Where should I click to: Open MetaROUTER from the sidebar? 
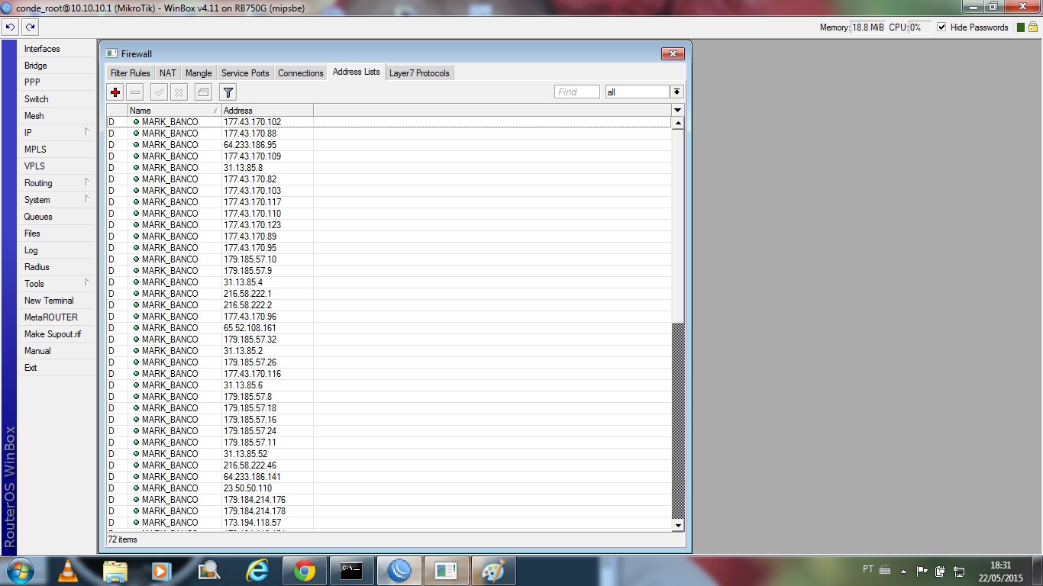coord(57,317)
